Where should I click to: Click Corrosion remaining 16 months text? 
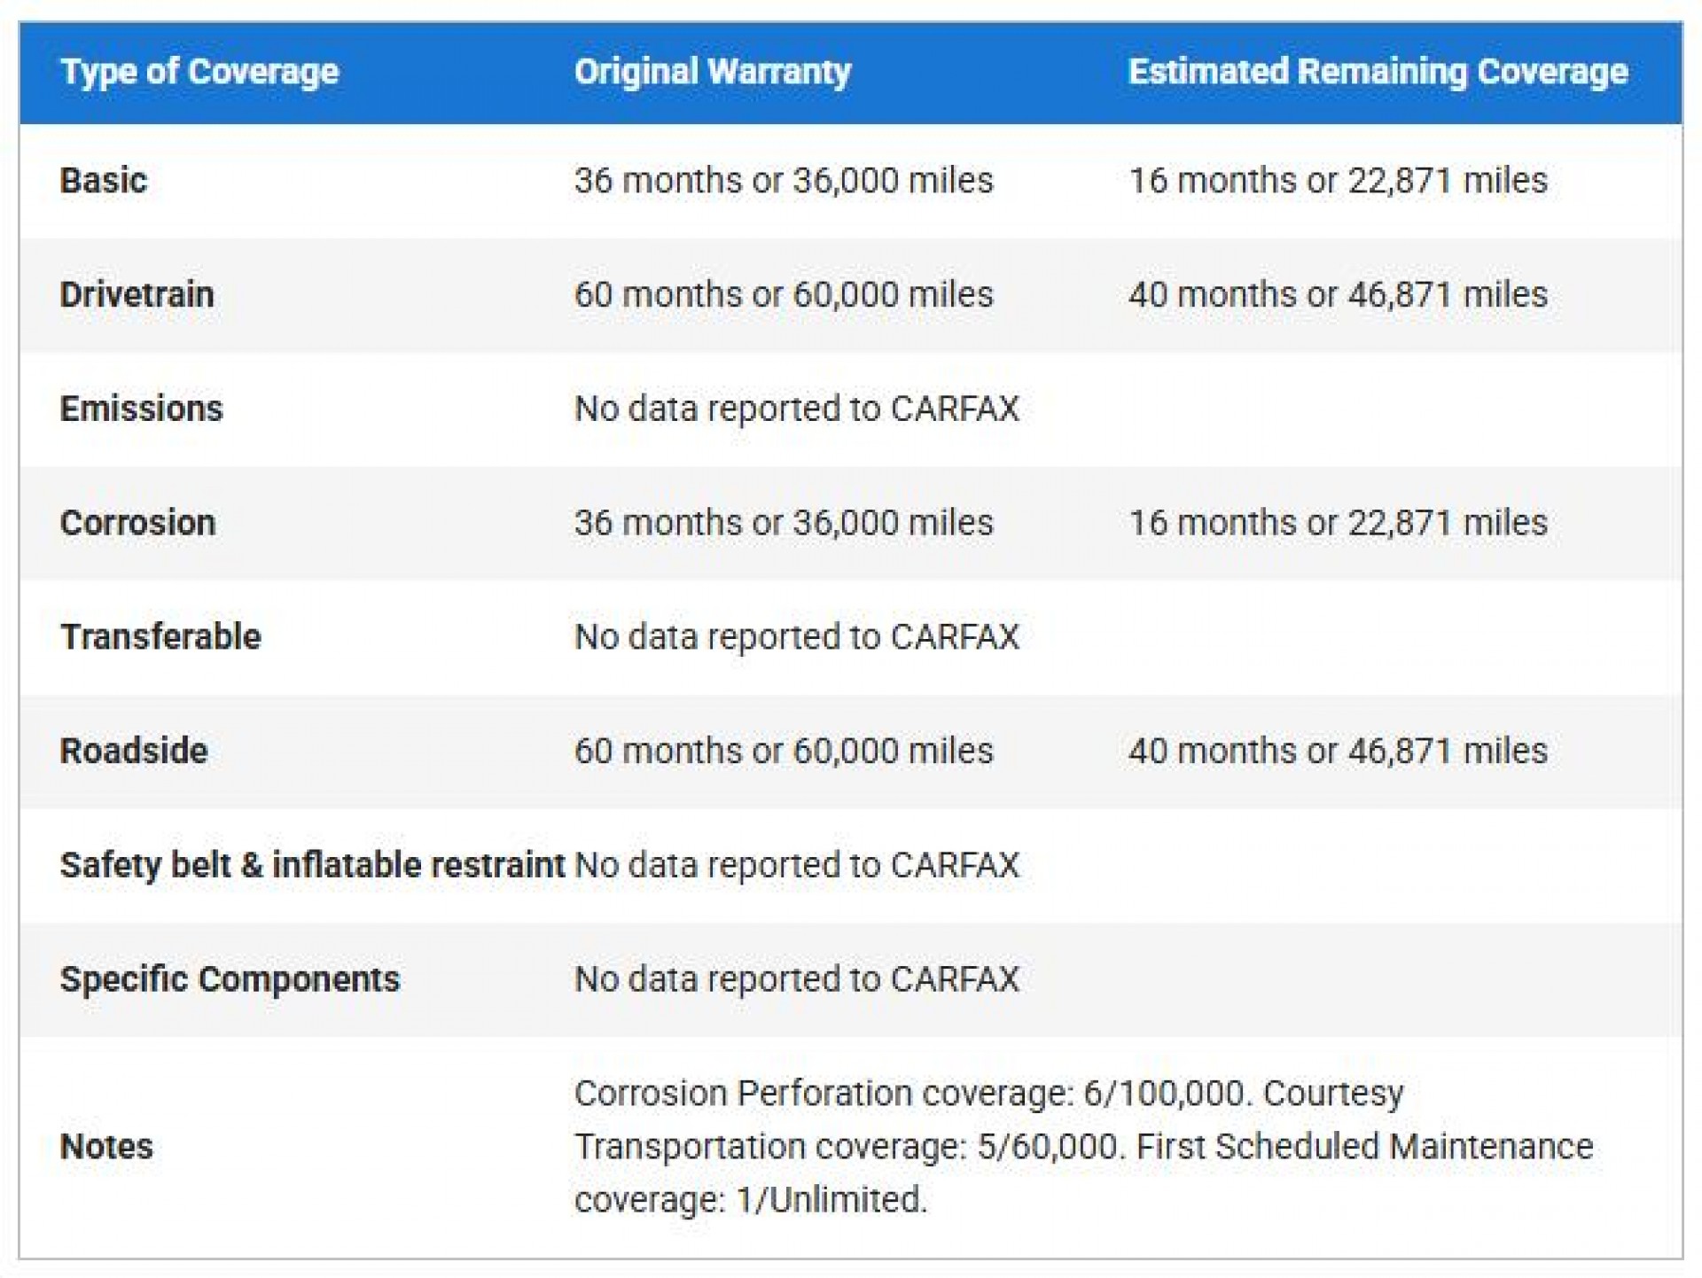[x=1338, y=523]
